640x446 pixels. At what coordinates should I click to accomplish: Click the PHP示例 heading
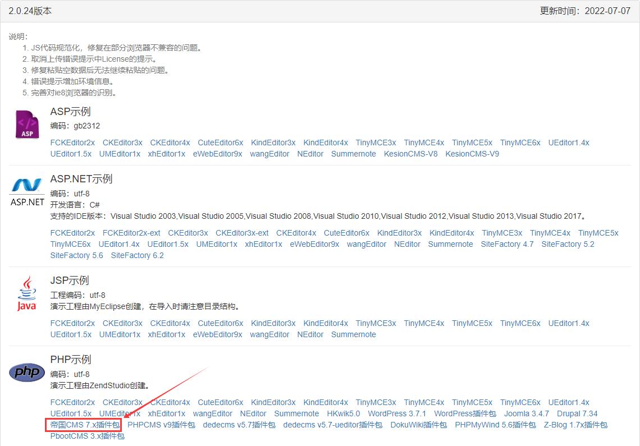[71, 360]
